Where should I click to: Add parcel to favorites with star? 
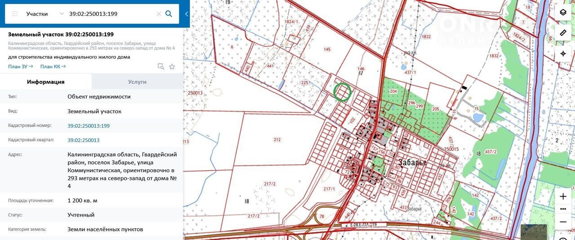[172, 67]
